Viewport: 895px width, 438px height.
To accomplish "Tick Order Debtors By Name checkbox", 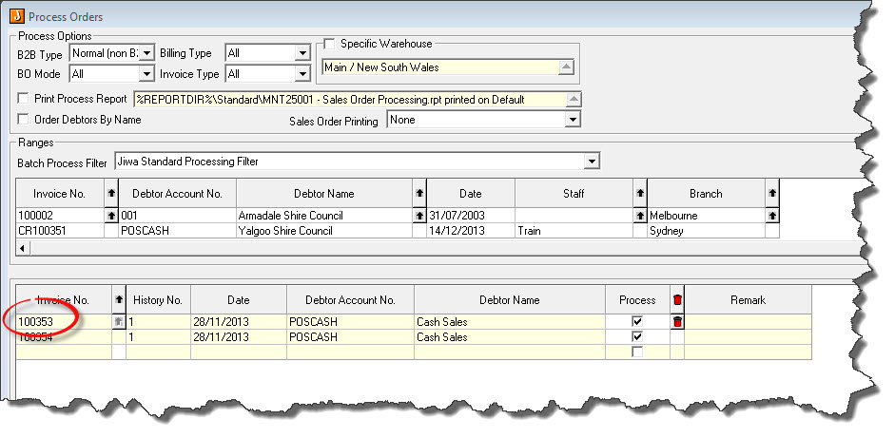I will pyautogui.click(x=24, y=119).
